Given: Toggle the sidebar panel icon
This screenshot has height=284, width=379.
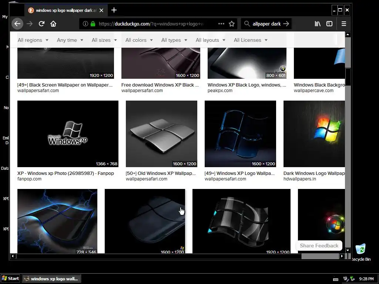Looking at the screenshot, I should tap(329, 24).
